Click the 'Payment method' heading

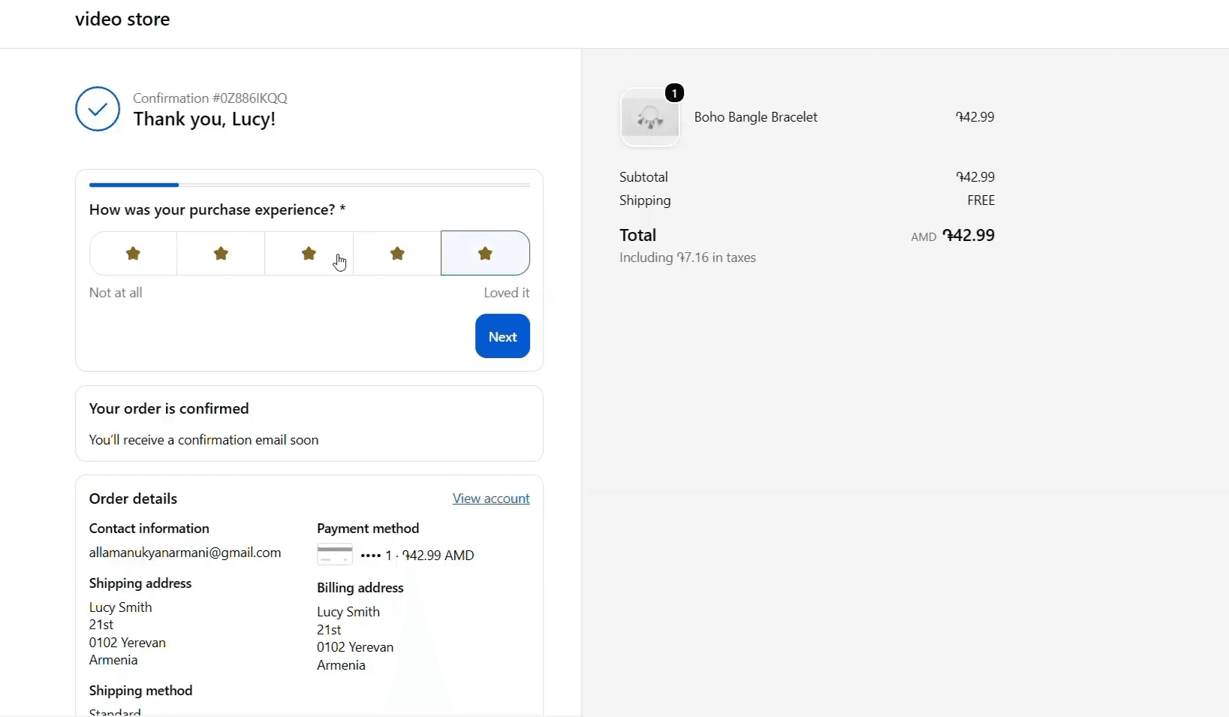click(x=368, y=529)
